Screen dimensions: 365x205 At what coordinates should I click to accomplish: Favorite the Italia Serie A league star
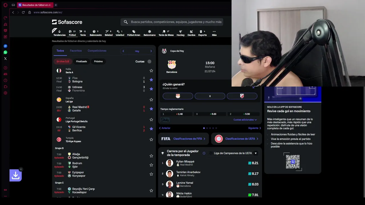point(151,71)
